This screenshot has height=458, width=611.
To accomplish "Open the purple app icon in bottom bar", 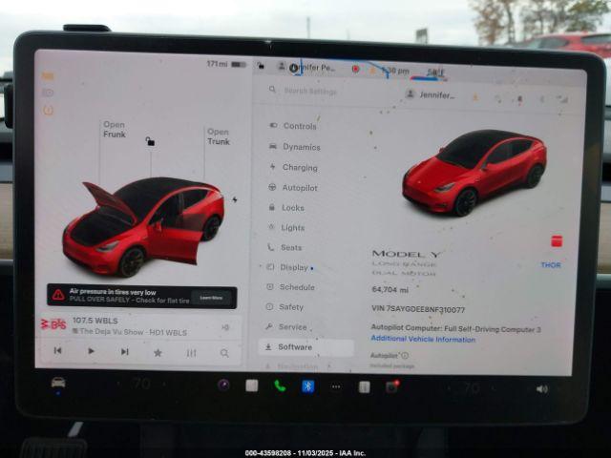I will click(x=223, y=385).
